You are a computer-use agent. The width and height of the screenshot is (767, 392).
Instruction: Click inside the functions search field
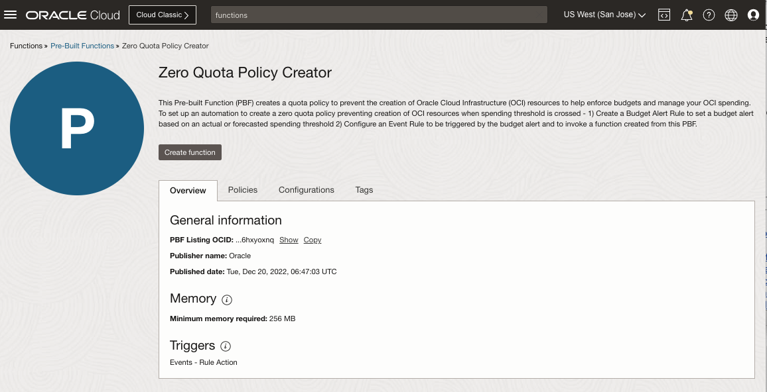pos(379,14)
